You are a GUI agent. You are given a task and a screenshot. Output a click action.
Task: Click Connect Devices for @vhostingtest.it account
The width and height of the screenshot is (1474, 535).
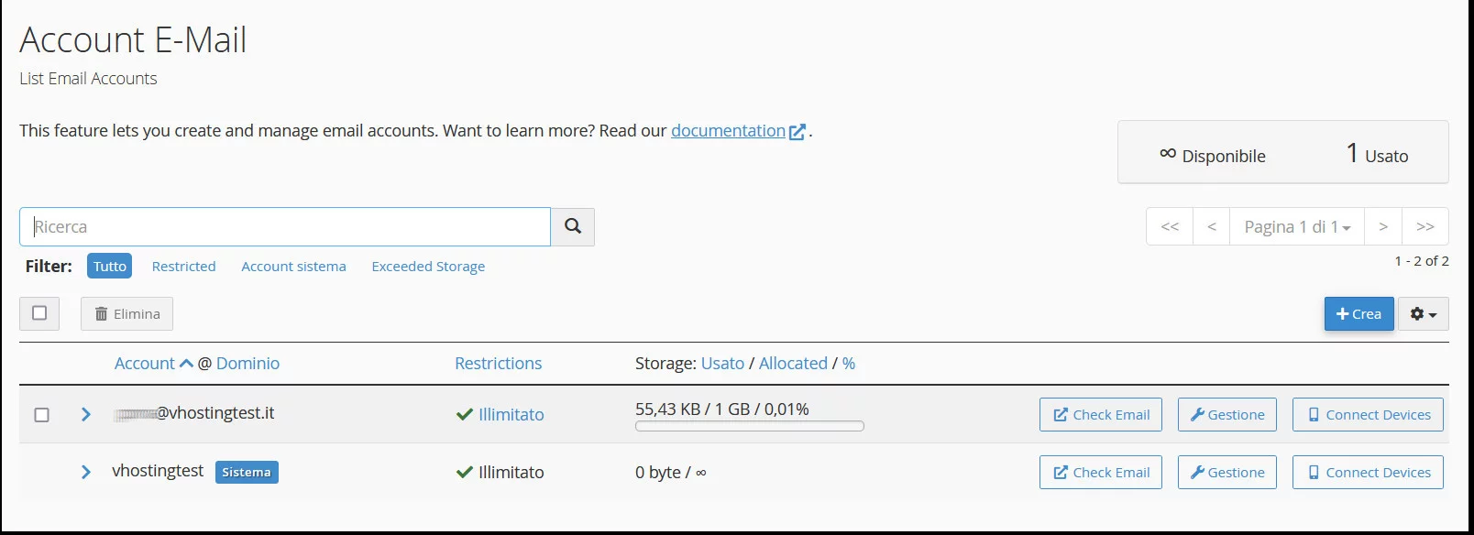click(1368, 414)
